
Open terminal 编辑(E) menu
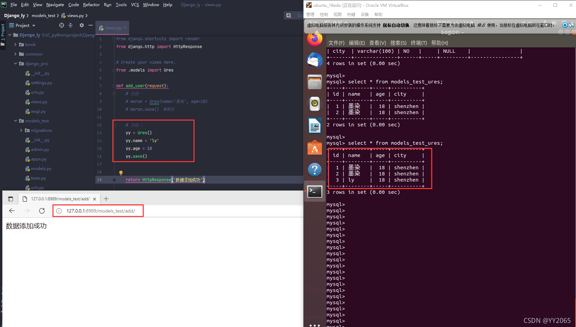[357, 43]
